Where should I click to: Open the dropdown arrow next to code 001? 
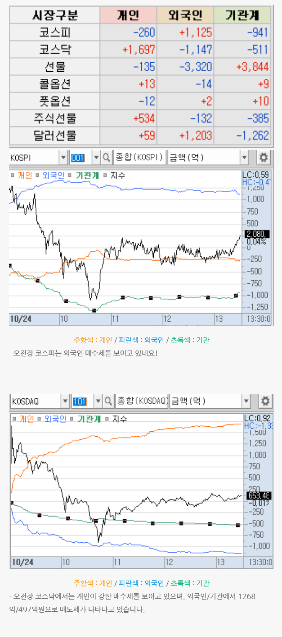point(96,157)
